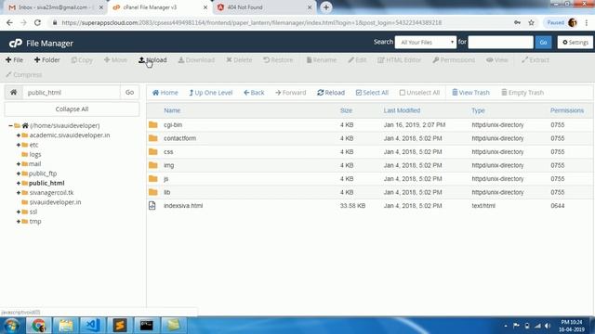Image resolution: width=595 pixels, height=334 pixels.
Task: Check Select All files
Action: (x=372, y=93)
